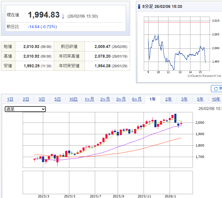Open the 10日 chart tab
The image size is (222, 198).
[x=73, y=99]
